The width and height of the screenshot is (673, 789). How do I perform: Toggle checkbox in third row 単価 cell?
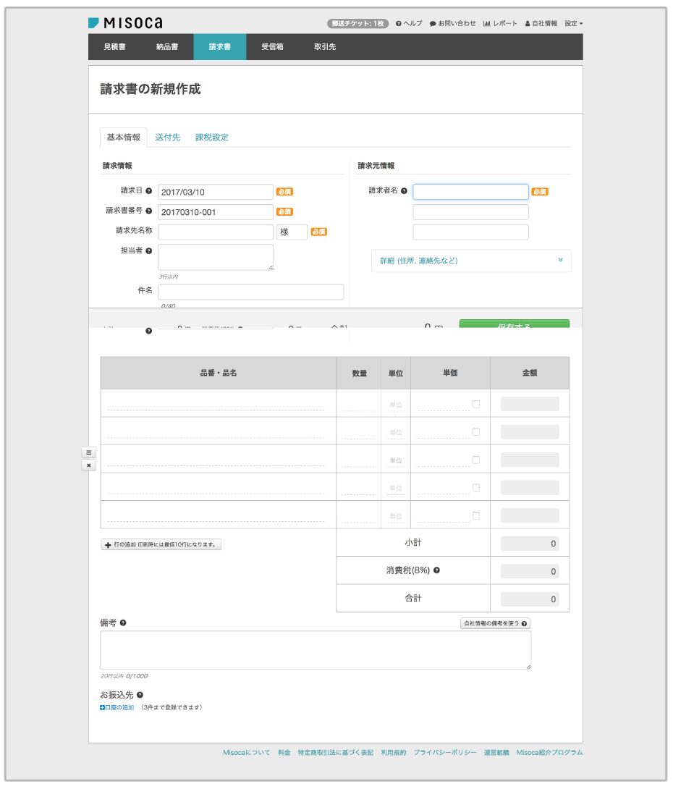click(x=475, y=460)
